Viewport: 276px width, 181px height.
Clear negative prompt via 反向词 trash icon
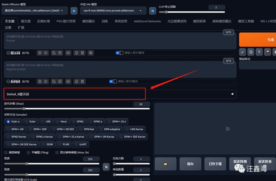(82, 81)
